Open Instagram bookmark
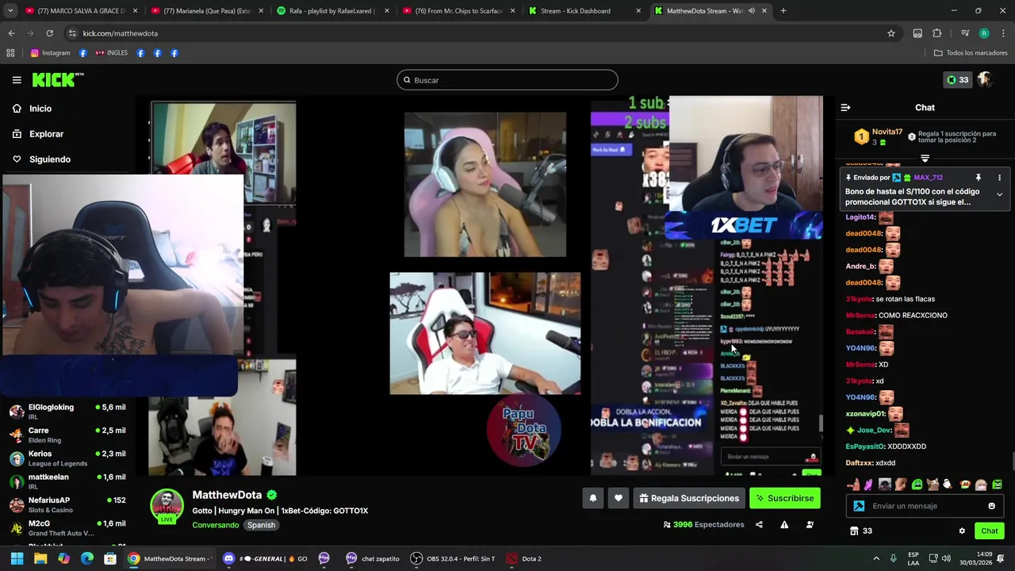The width and height of the screenshot is (1015, 571). (50, 53)
